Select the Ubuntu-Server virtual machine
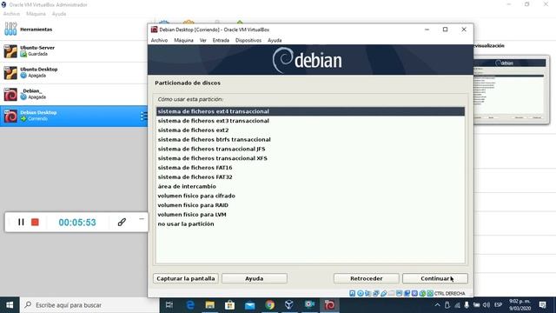The height and width of the screenshot is (313, 556). [x=74, y=51]
